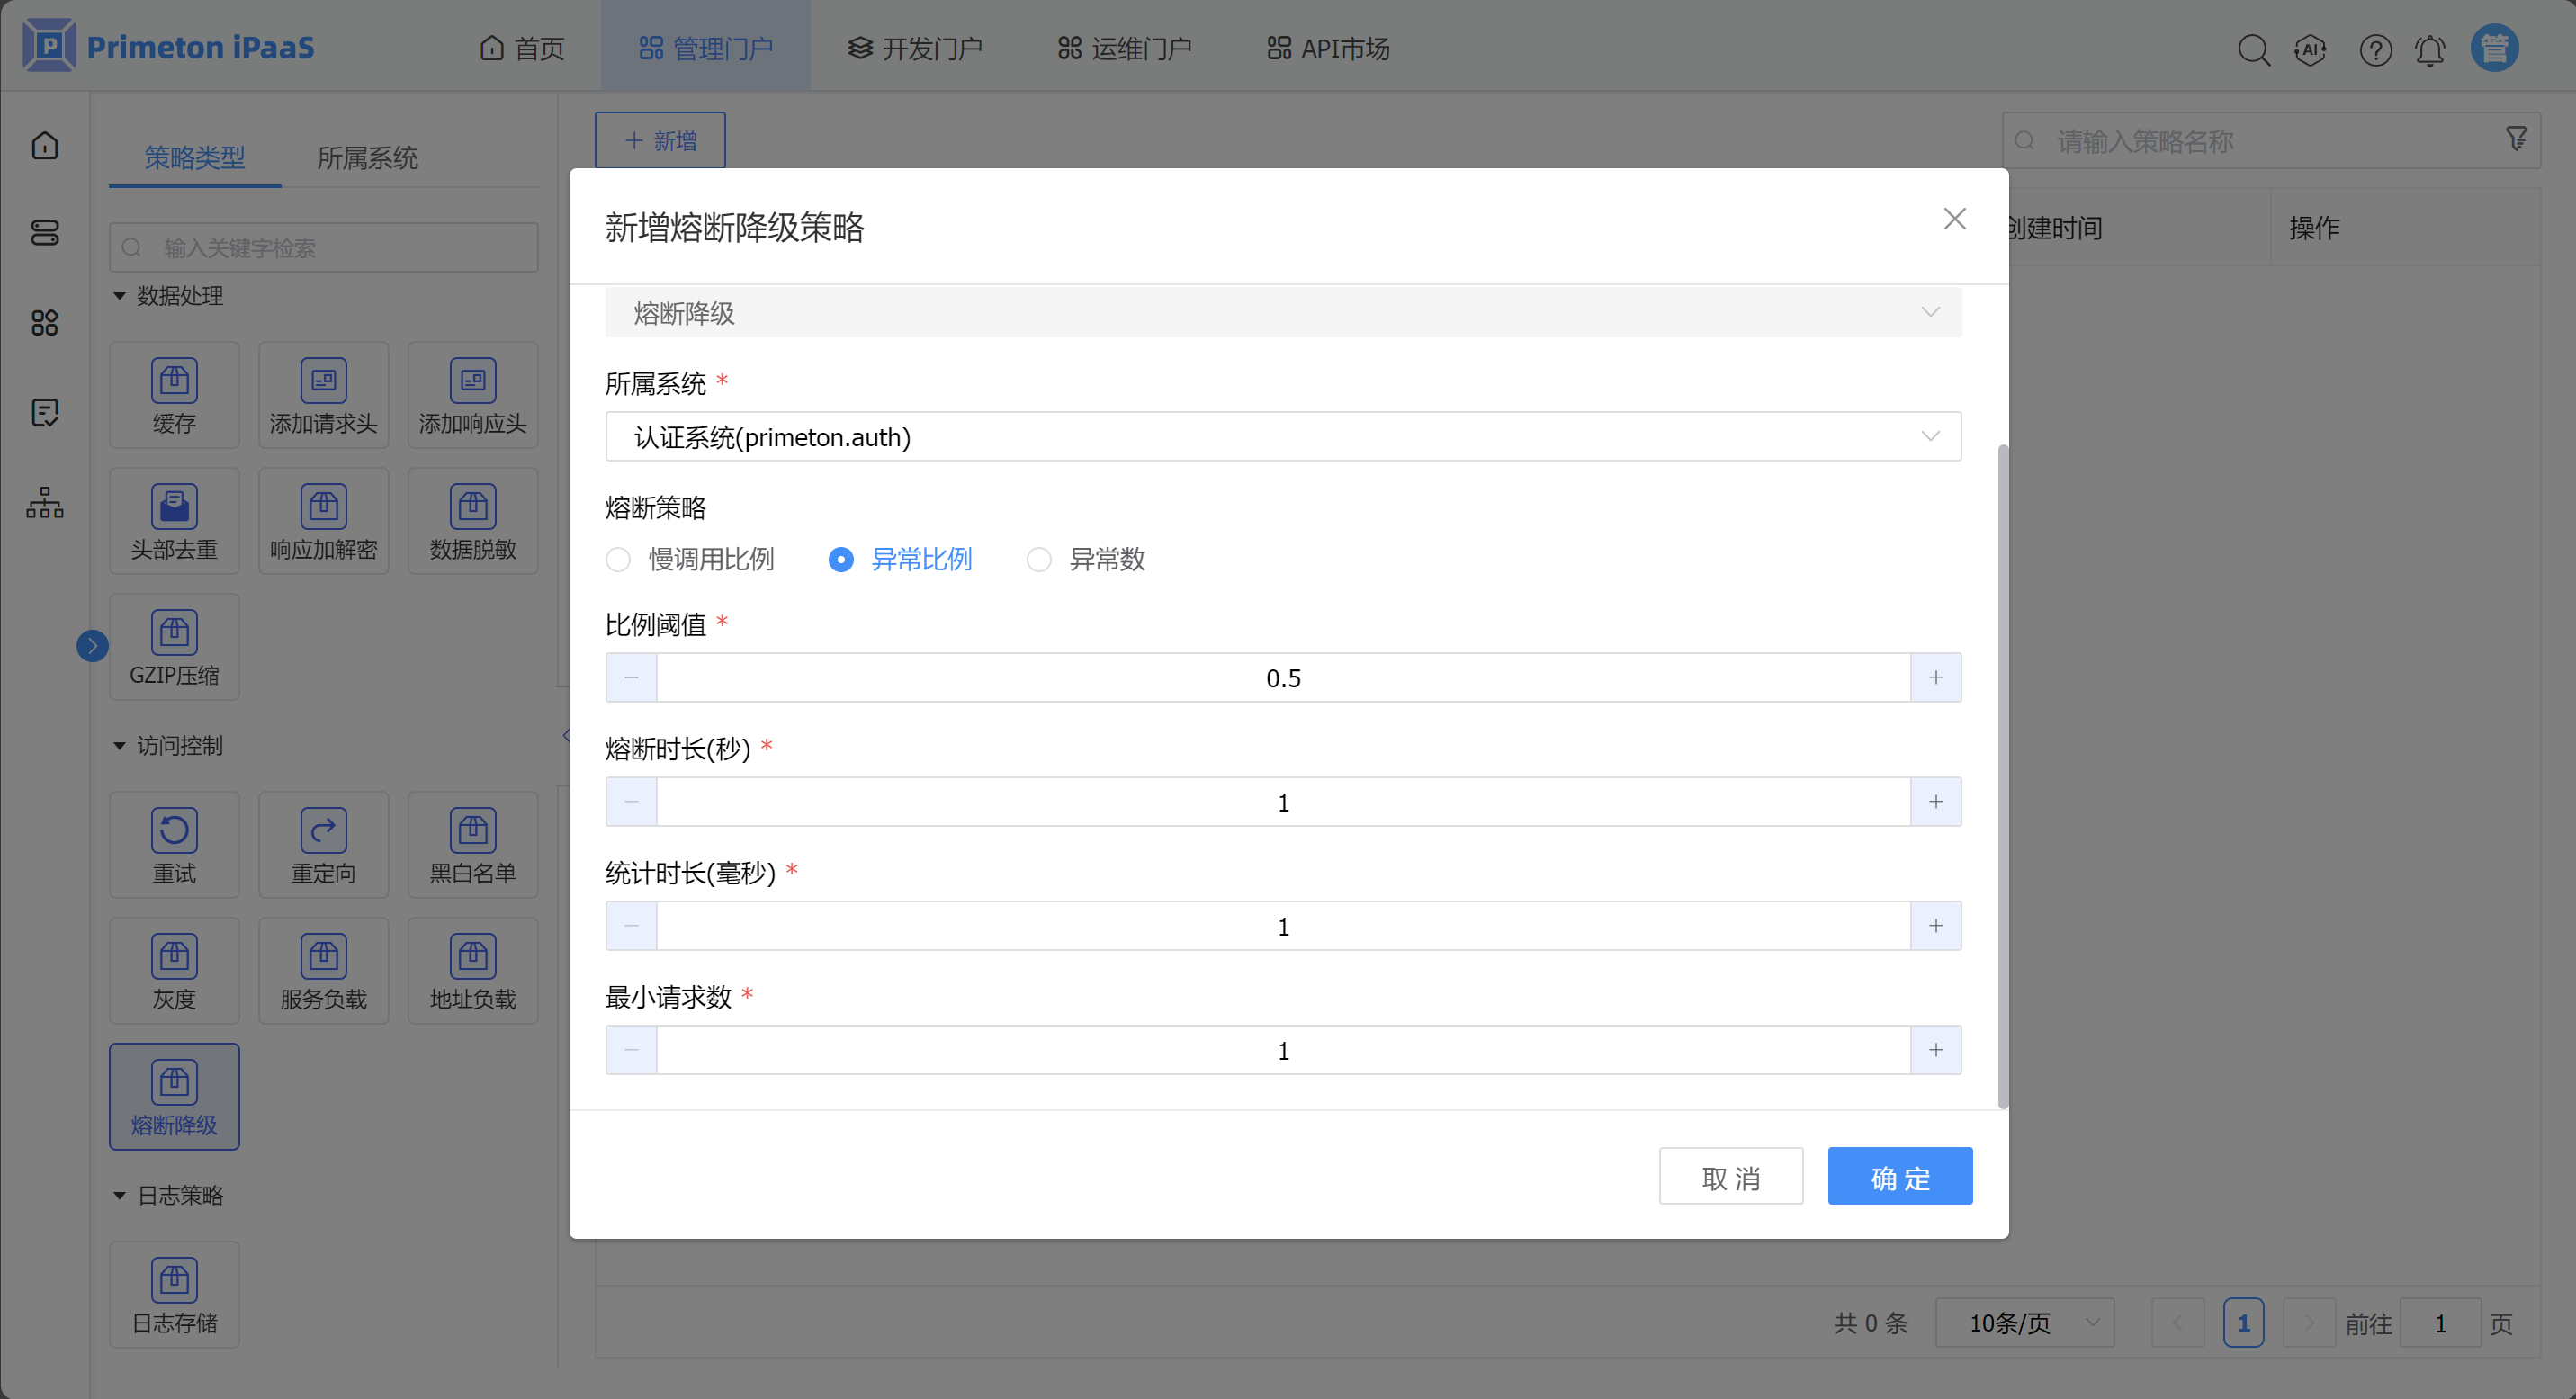Open the AI assistant icon
The image size is (2576, 1399).
[2310, 49]
